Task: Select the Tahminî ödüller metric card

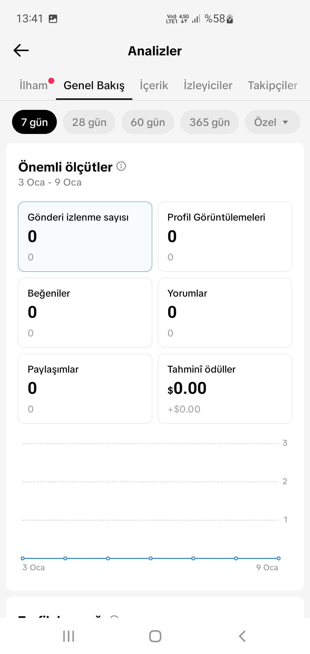Action: coord(225,389)
